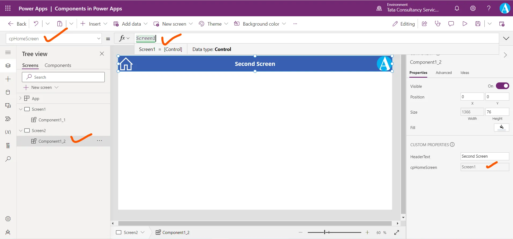Open the Media icon in left rail
The width and height of the screenshot is (513, 239).
(8, 106)
